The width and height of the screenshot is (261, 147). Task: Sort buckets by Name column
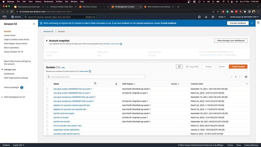point(56,84)
